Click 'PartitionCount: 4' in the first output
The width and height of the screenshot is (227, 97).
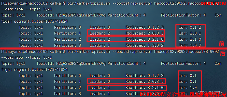pos(126,15)
